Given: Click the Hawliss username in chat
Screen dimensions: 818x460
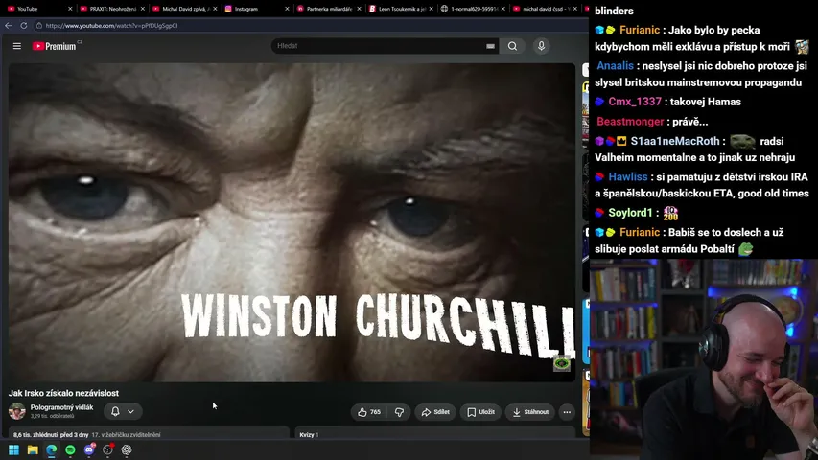Looking at the screenshot, I should tap(627, 176).
